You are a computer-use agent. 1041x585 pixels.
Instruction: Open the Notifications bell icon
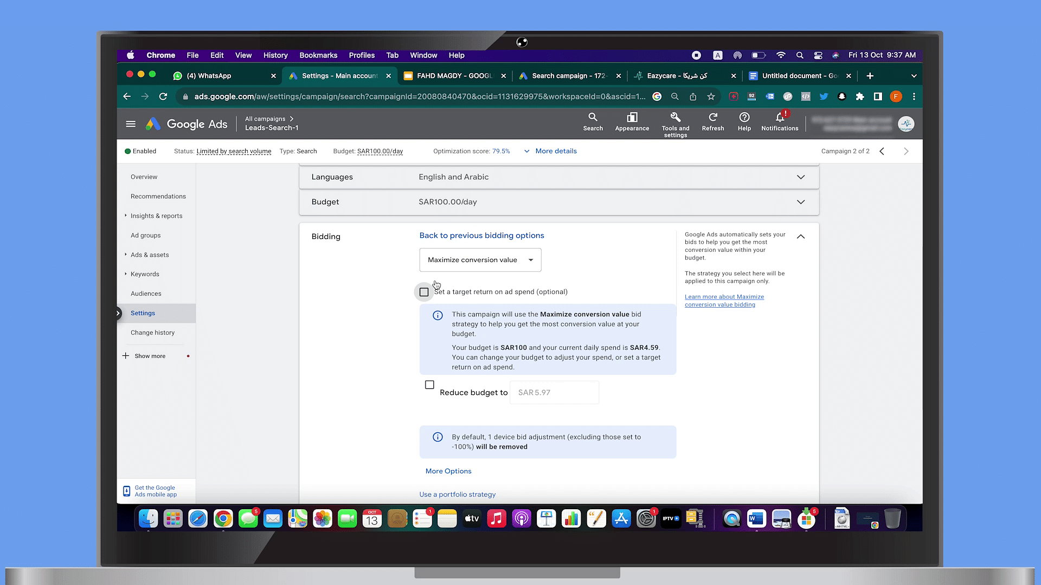click(780, 117)
